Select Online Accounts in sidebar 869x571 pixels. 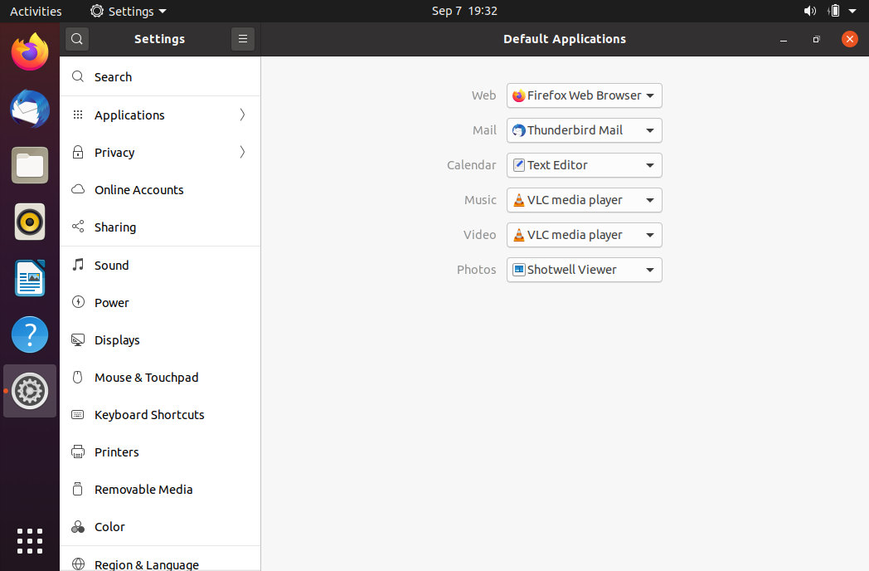[x=159, y=190]
